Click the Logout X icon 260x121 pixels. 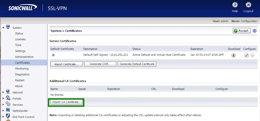248,5
